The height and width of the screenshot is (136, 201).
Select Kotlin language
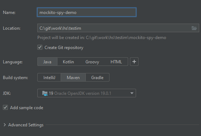[68, 62]
